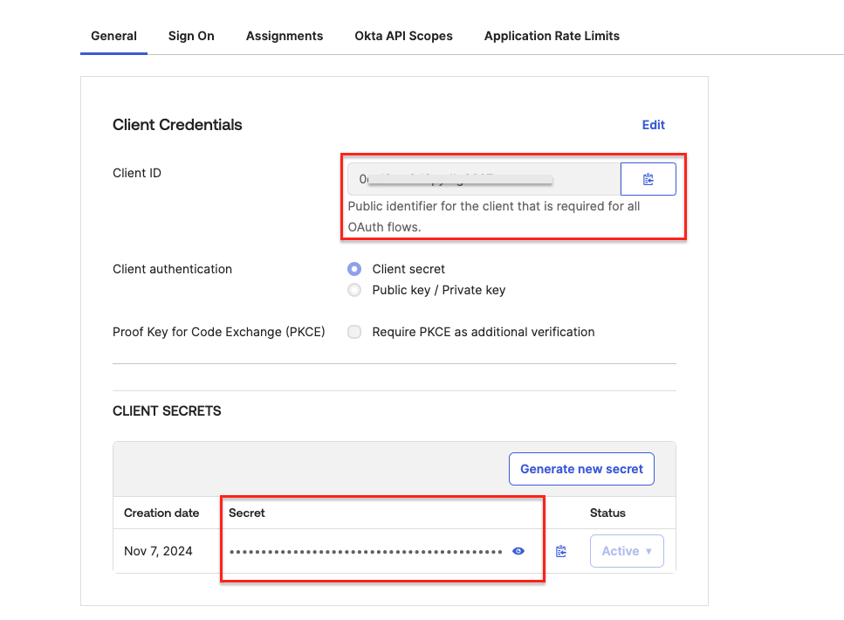Select the Nov 7, 2024 date cell
Screen dimensions: 844x620
(x=158, y=551)
